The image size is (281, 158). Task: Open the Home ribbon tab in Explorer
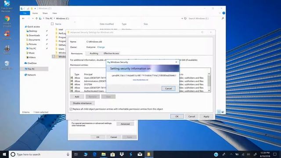(35, 13)
